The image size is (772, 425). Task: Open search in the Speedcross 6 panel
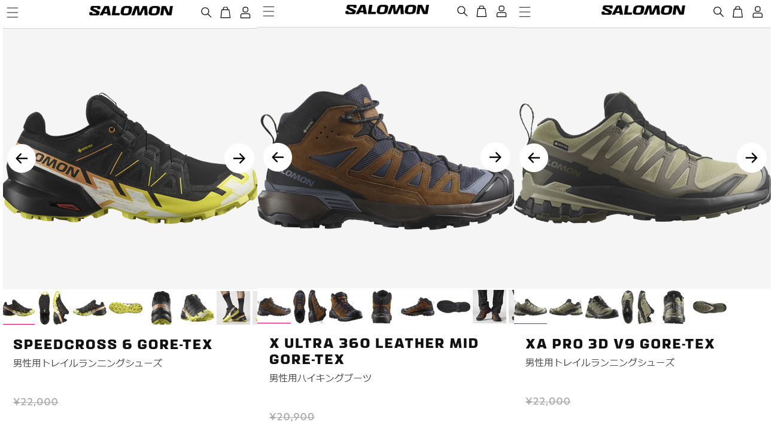pyautogui.click(x=206, y=13)
